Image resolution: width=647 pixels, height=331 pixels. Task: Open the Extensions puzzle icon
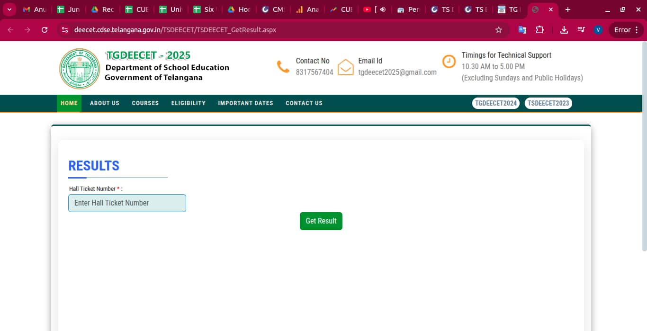(539, 30)
